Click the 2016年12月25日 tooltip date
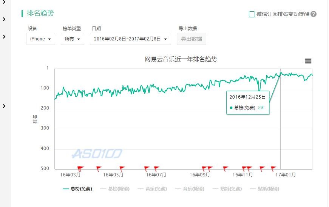This screenshot has width=329, height=207. [247, 97]
